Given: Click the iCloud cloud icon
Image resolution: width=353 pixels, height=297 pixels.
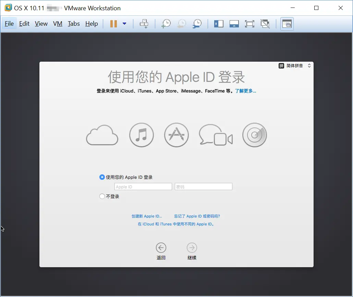Looking at the screenshot, I should [102, 135].
